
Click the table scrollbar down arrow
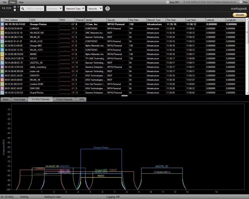pyautogui.click(x=247, y=93)
